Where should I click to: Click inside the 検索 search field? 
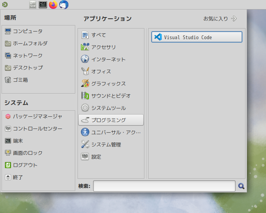(164, 186)
